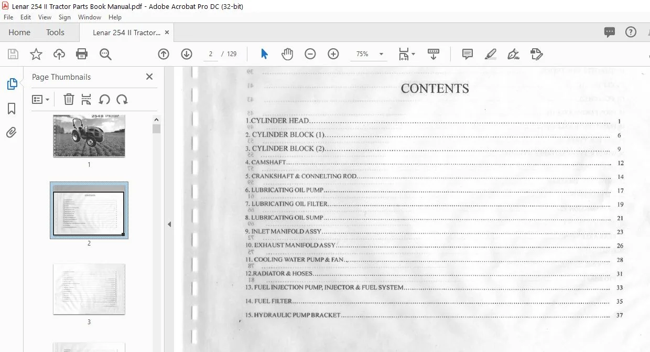The width and height of the screenshot is (650, 352).
Task: Bookmark document with the star icon
Action: [36, 54]
